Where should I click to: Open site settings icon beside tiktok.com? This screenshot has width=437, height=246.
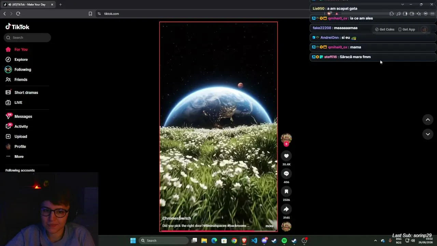99,14
